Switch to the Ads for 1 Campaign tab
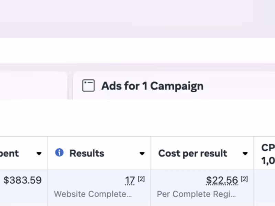Viewport: 275px width, 206px height. click(x=152, y=86)
